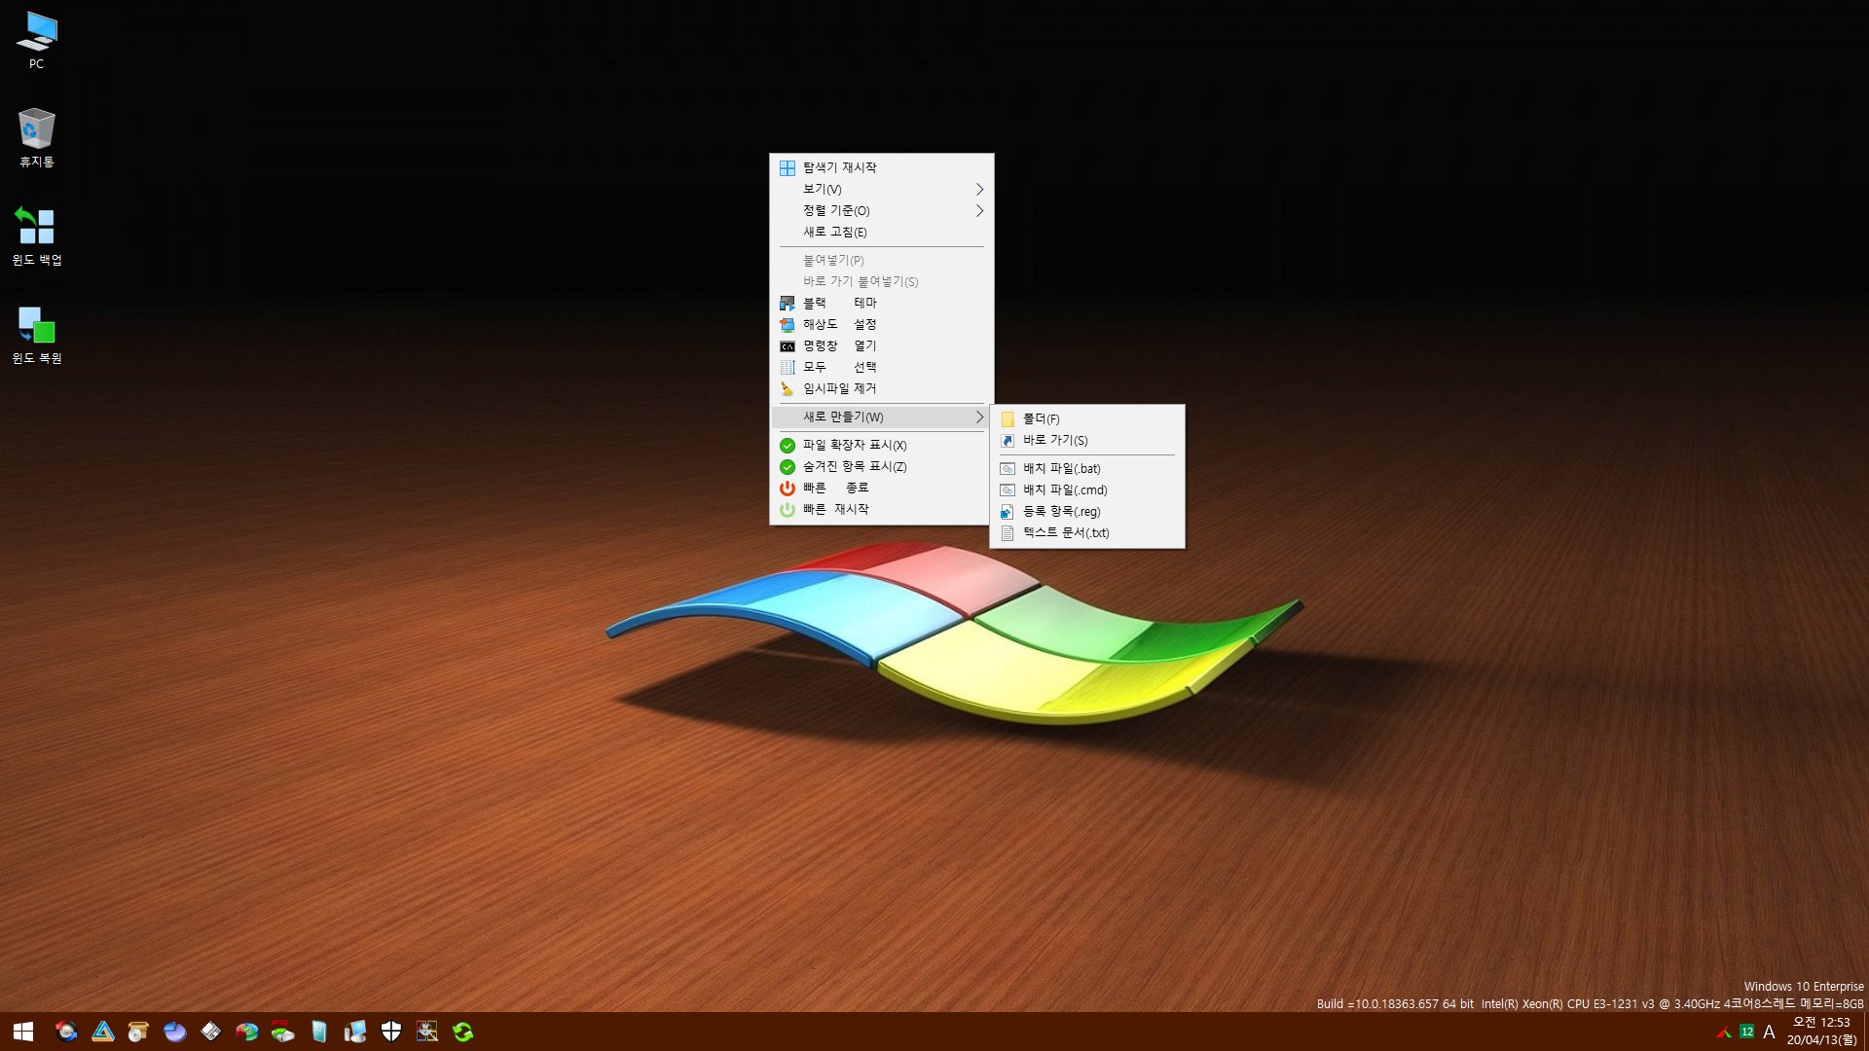Open the Windows Start button

click(x=23, y=1032)
